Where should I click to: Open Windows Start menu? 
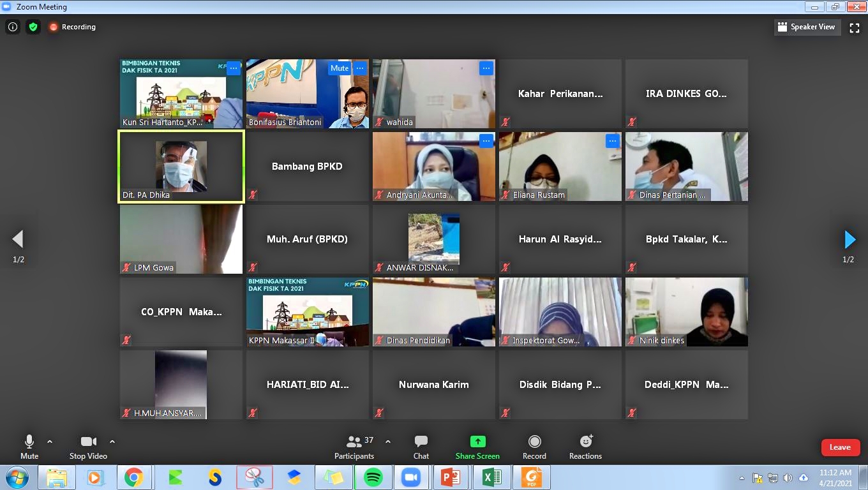(16, 477)
